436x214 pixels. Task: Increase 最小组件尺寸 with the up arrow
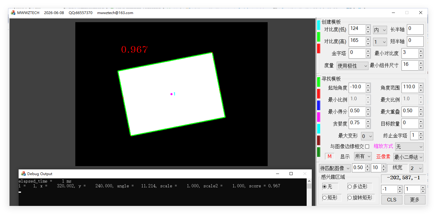[421, 63]
